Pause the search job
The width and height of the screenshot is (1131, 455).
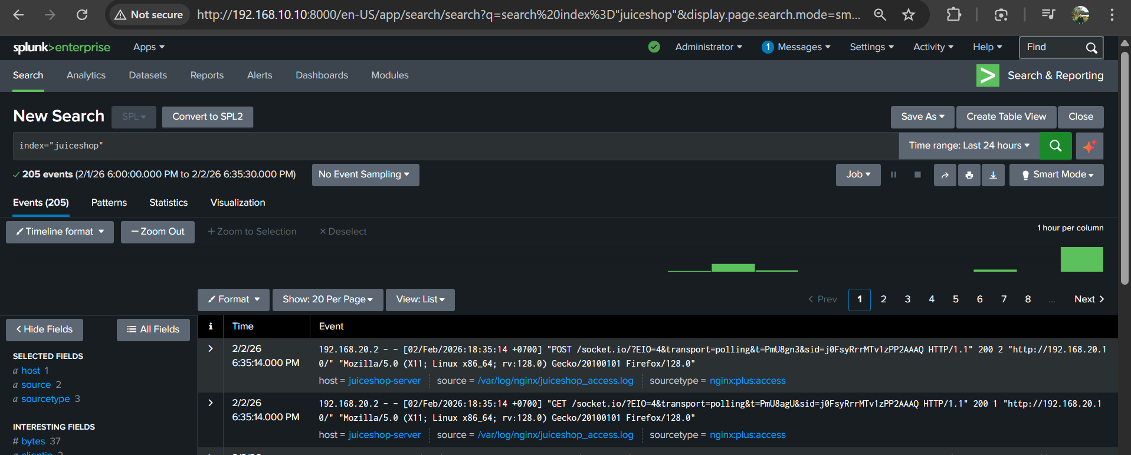[x=893, y=175]
